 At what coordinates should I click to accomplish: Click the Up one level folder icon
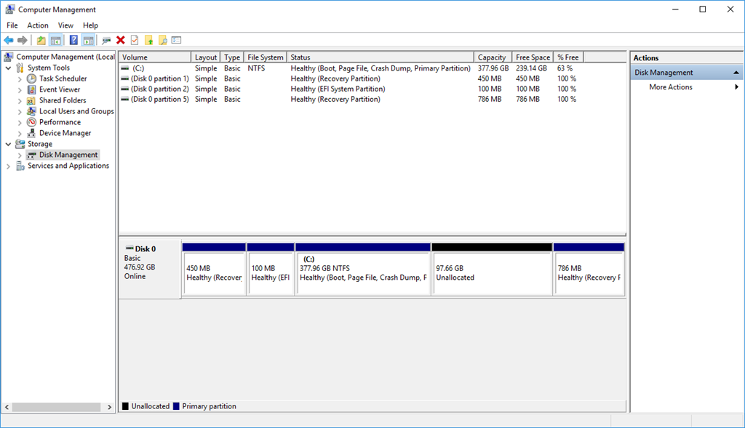click(x=41, y=41)
